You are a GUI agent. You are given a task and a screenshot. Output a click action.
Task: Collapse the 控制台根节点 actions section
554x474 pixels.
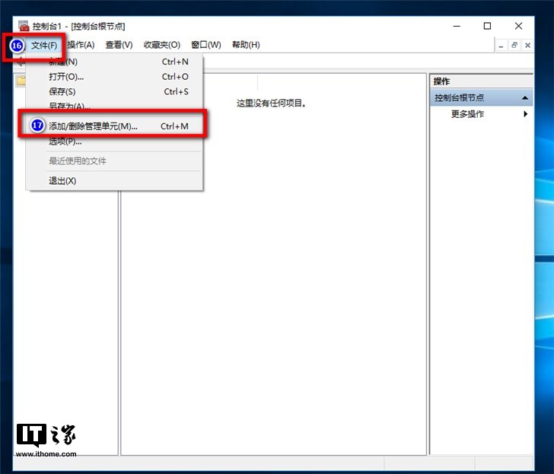(x=525, y=98)
